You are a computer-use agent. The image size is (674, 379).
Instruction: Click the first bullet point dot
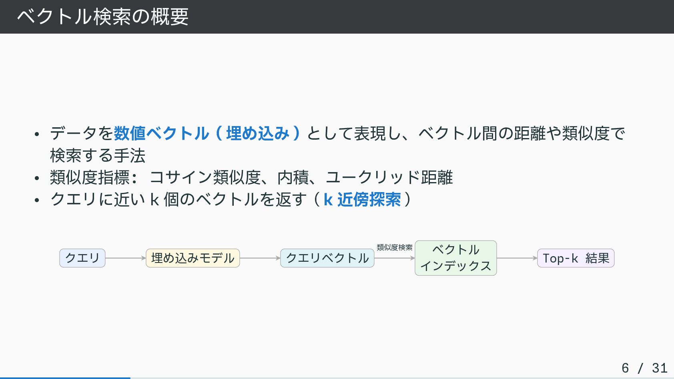[37, 134]
